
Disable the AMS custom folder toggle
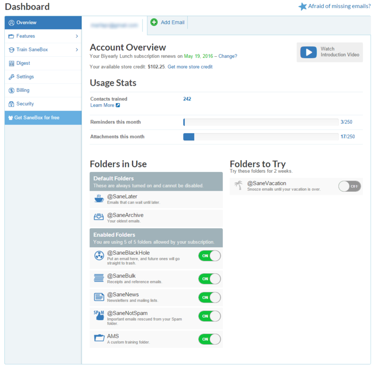[x=209, y=339]
